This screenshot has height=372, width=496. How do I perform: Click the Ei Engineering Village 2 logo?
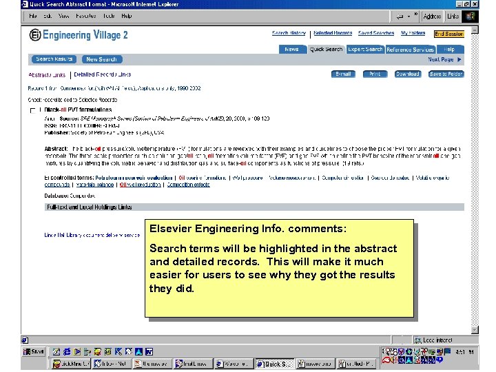click(x=79, y=35)
